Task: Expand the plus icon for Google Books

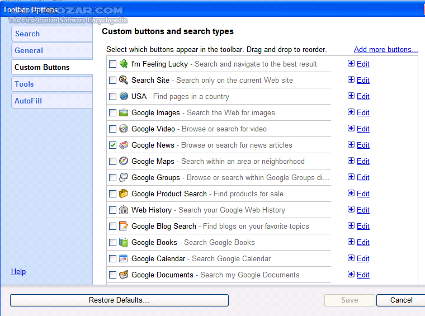Action: 351,242
